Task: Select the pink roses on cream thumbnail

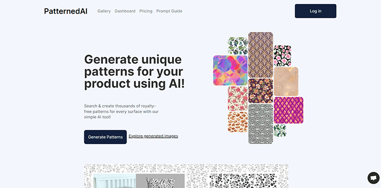Action: pos(238,99)
